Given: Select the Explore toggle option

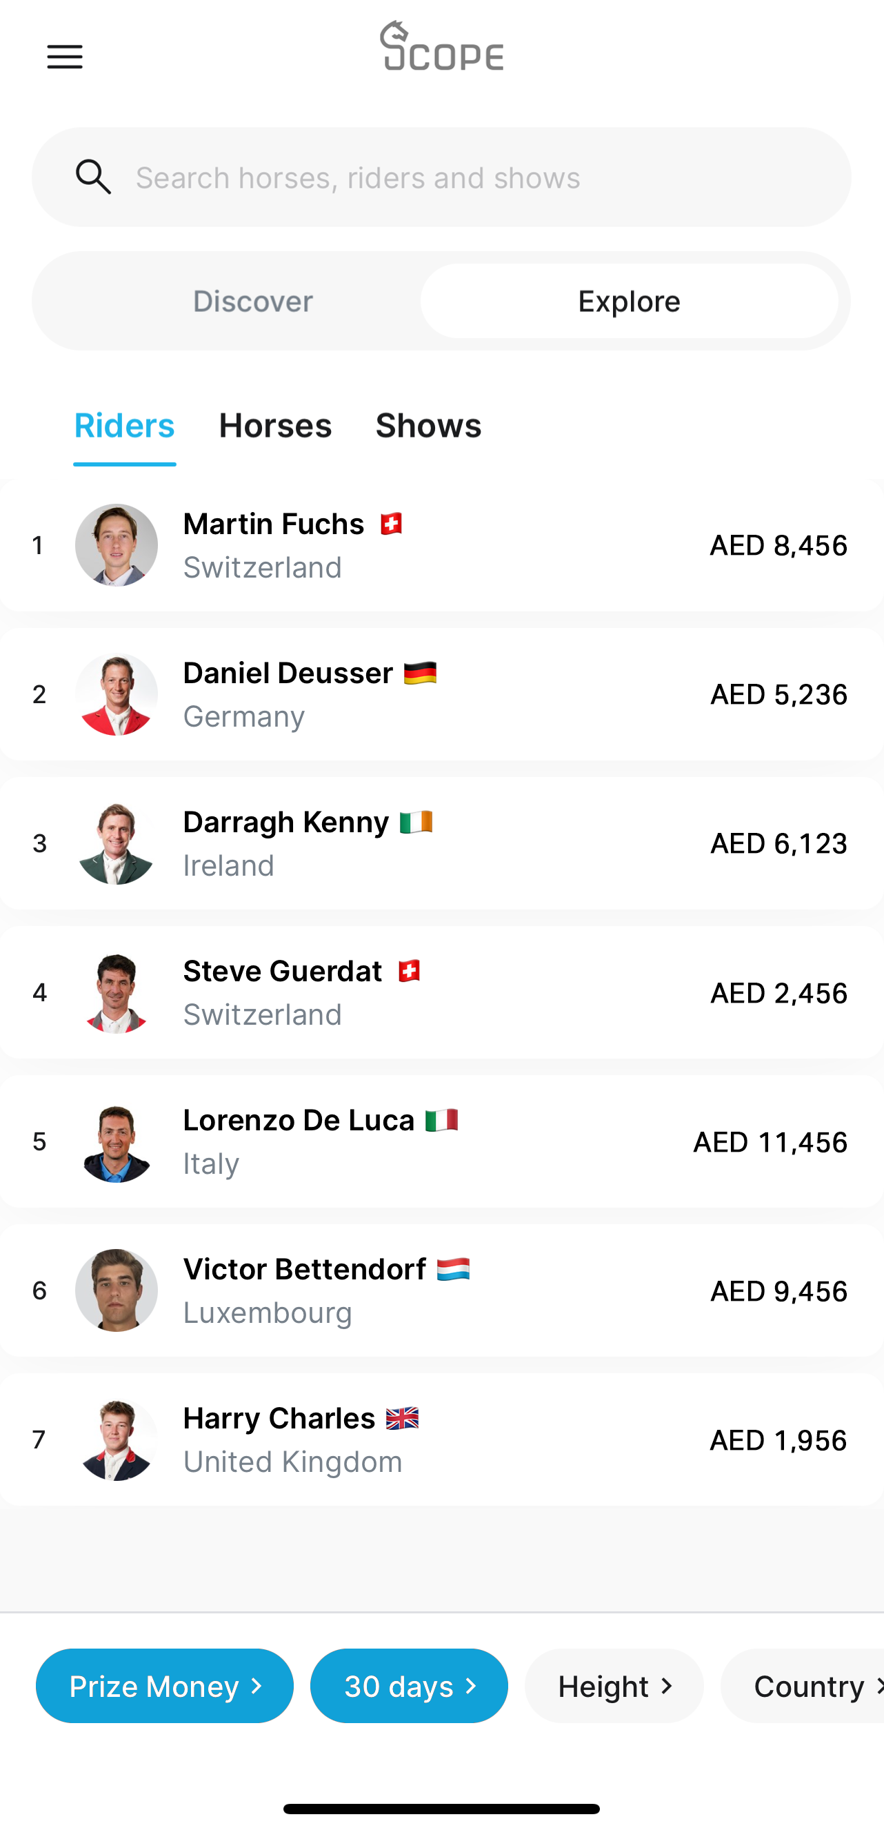Looking at the screenshot, I should 629,301.
